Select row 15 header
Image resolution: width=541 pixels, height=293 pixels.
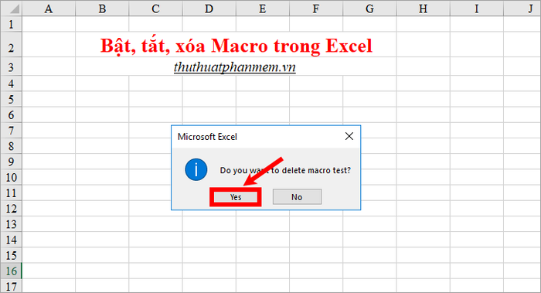(x=11, y=255)
